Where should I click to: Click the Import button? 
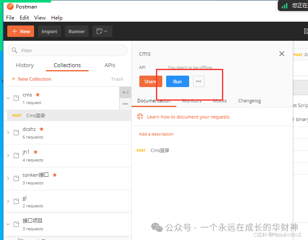click(x=49, y=31)
